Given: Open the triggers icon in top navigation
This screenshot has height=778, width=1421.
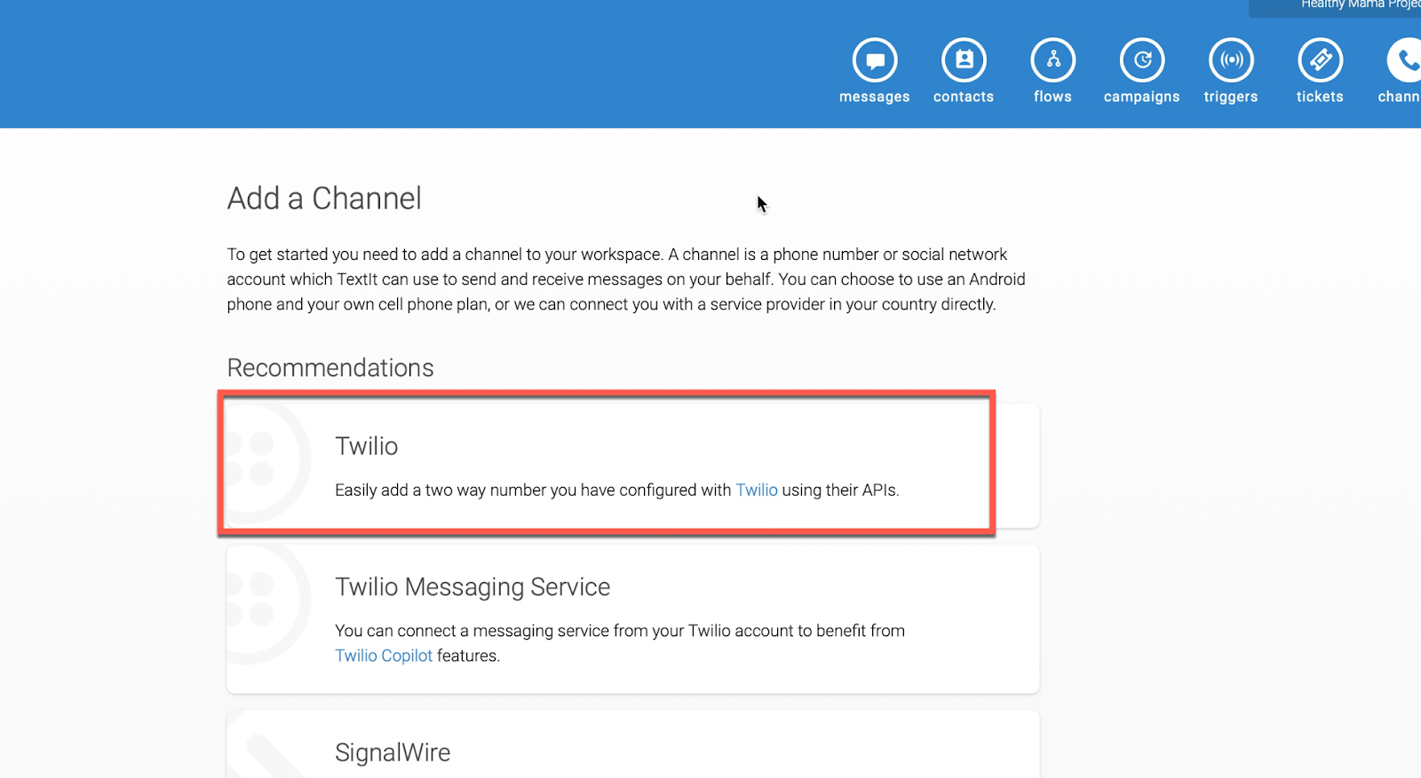Looking at the screenshot, I should click(x=1231, y=60).
